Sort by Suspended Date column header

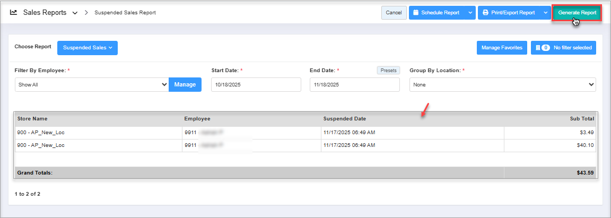pos(345,119)
